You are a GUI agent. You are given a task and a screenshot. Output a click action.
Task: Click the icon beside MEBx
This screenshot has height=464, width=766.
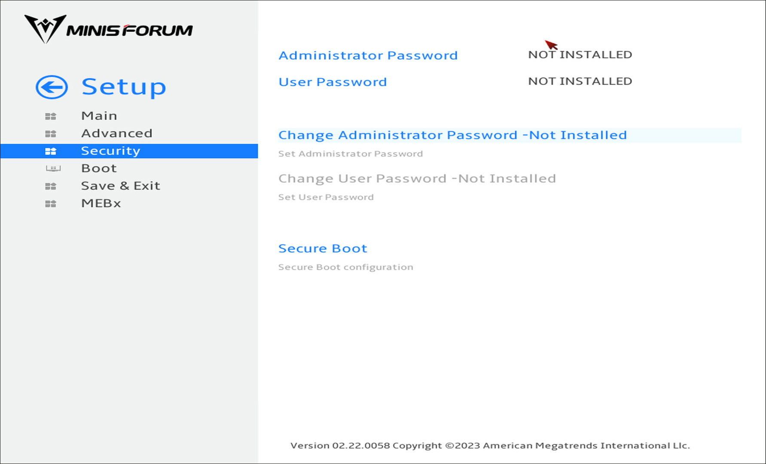[x=51, y=204]
